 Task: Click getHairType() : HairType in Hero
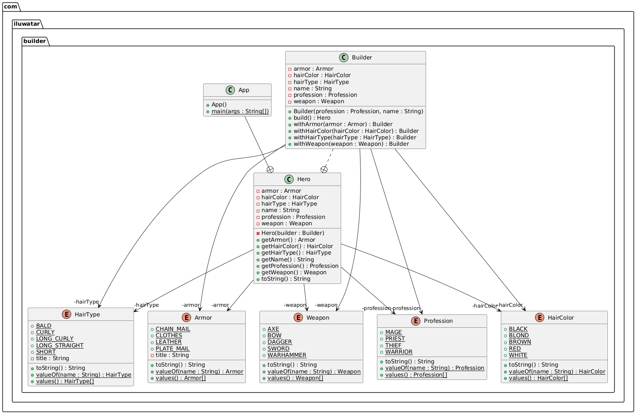[x=296, y=253]
